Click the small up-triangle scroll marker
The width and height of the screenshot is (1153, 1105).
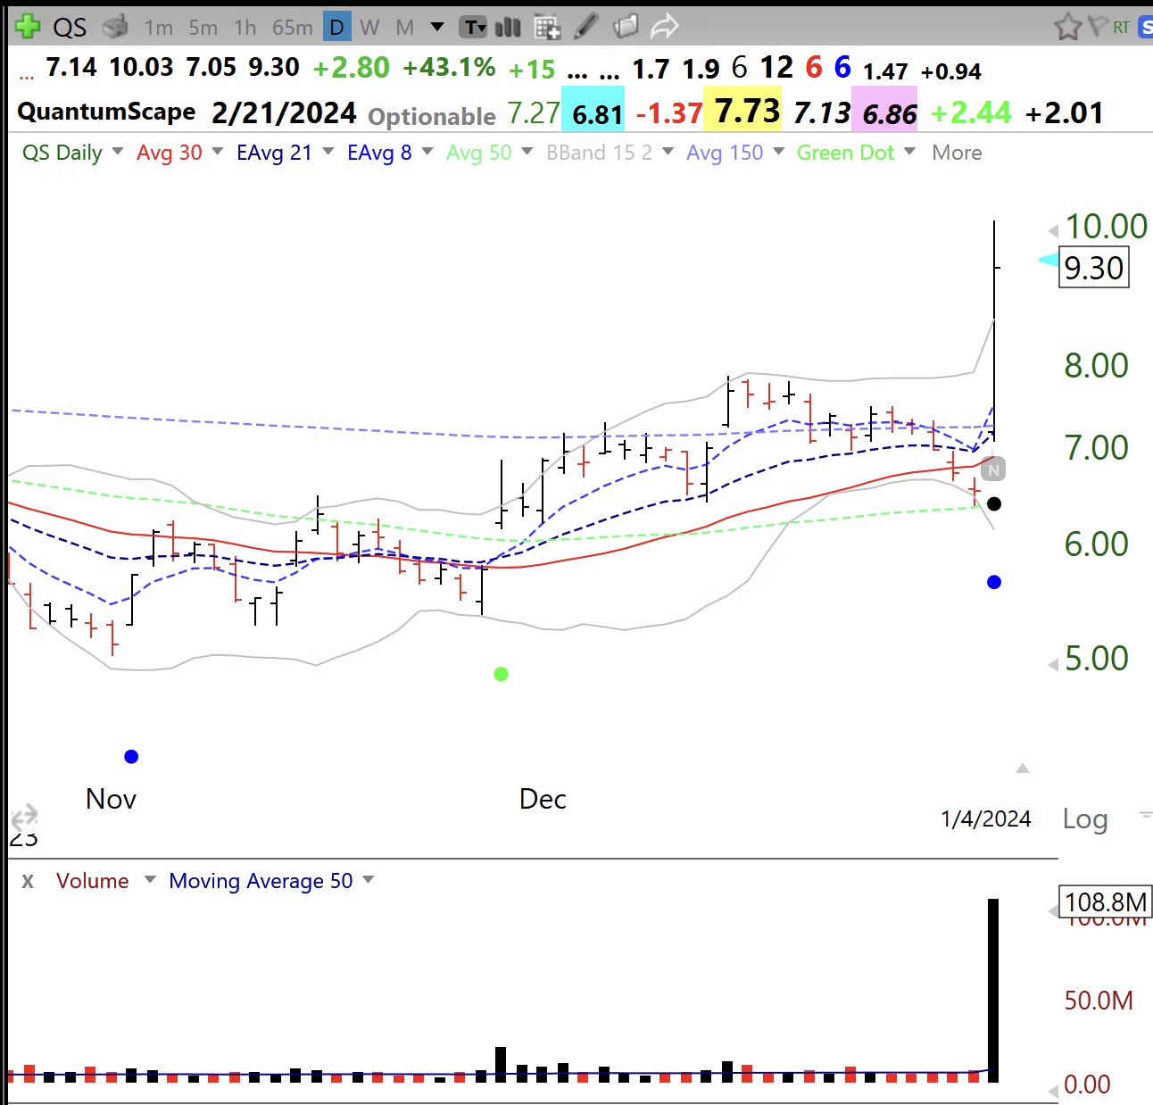(x=1023, y=768)
